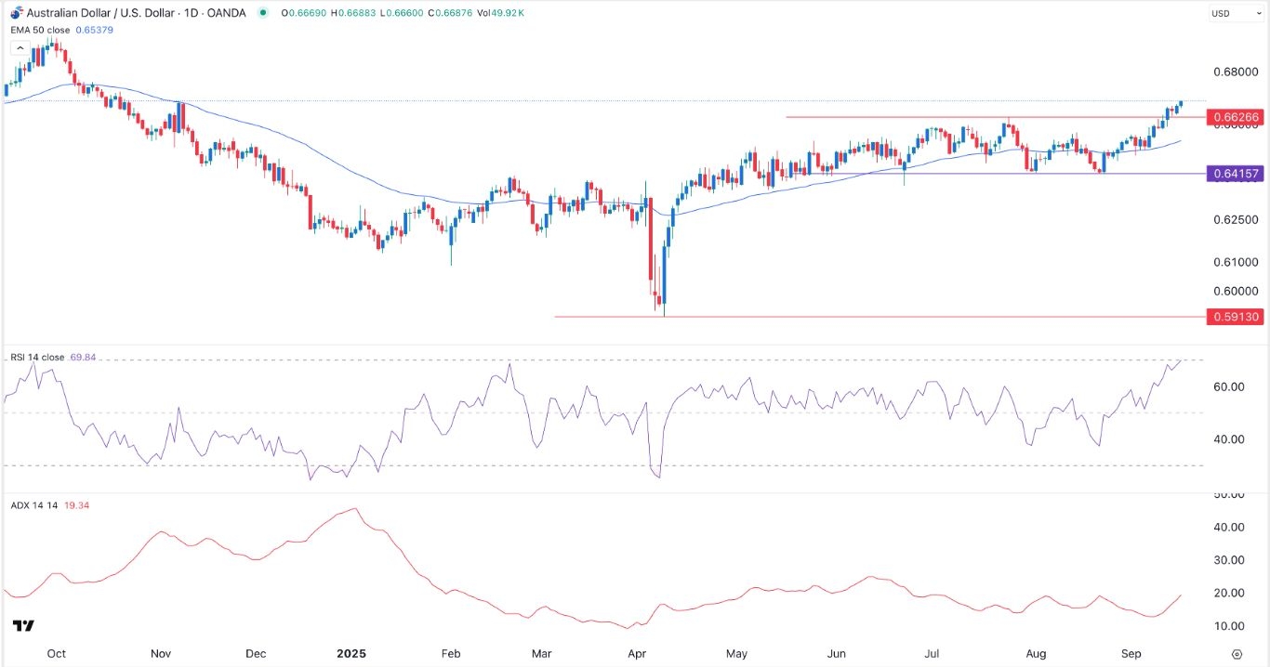
Task: Click the 2025 label on the time axis
Action: (x=351, y=653)
